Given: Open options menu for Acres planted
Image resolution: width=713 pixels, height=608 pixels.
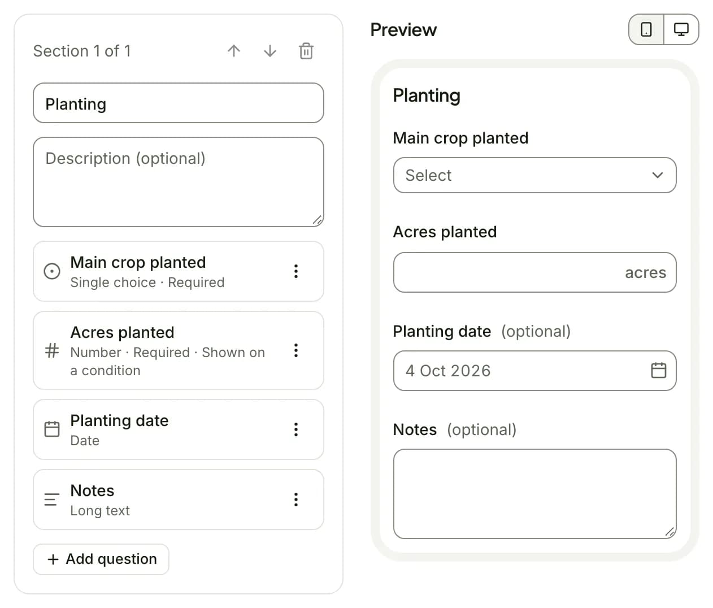Looking at the screenshot, I should click(295, 350).
